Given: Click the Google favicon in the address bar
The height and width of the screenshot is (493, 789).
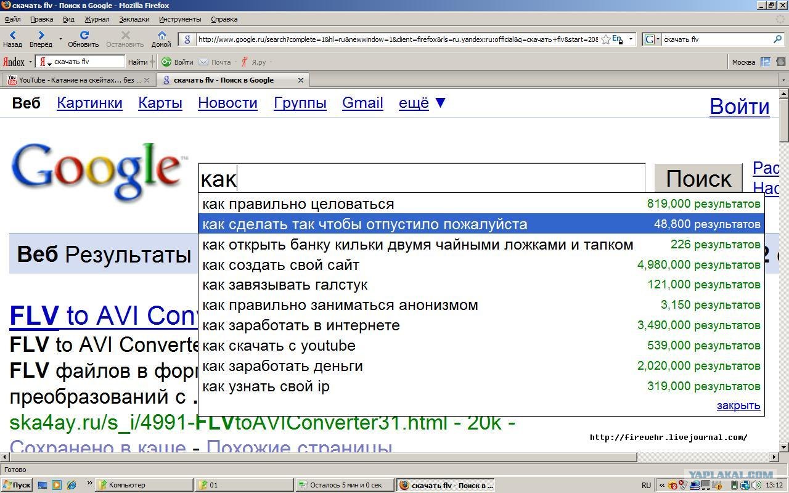Looking at the screenshot, I should 187,39.
